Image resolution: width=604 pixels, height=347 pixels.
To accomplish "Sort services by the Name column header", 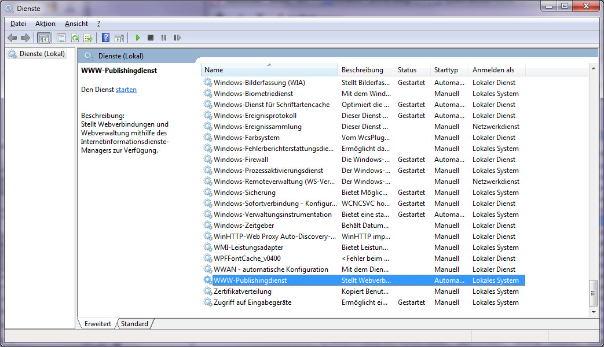I will click(x=269, y=70).
